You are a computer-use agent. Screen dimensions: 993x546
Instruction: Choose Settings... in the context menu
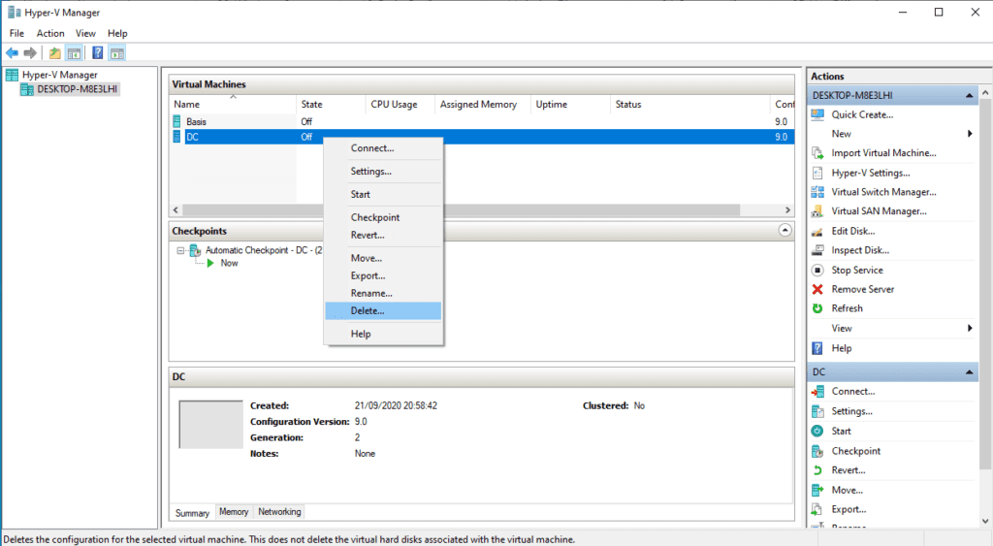383,172
